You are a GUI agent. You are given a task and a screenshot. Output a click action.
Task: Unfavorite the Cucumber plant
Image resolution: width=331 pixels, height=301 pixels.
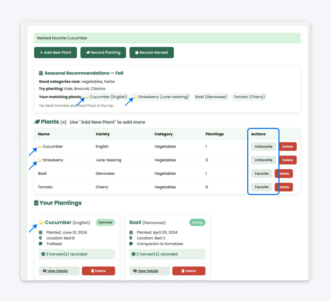coord(263,146)
